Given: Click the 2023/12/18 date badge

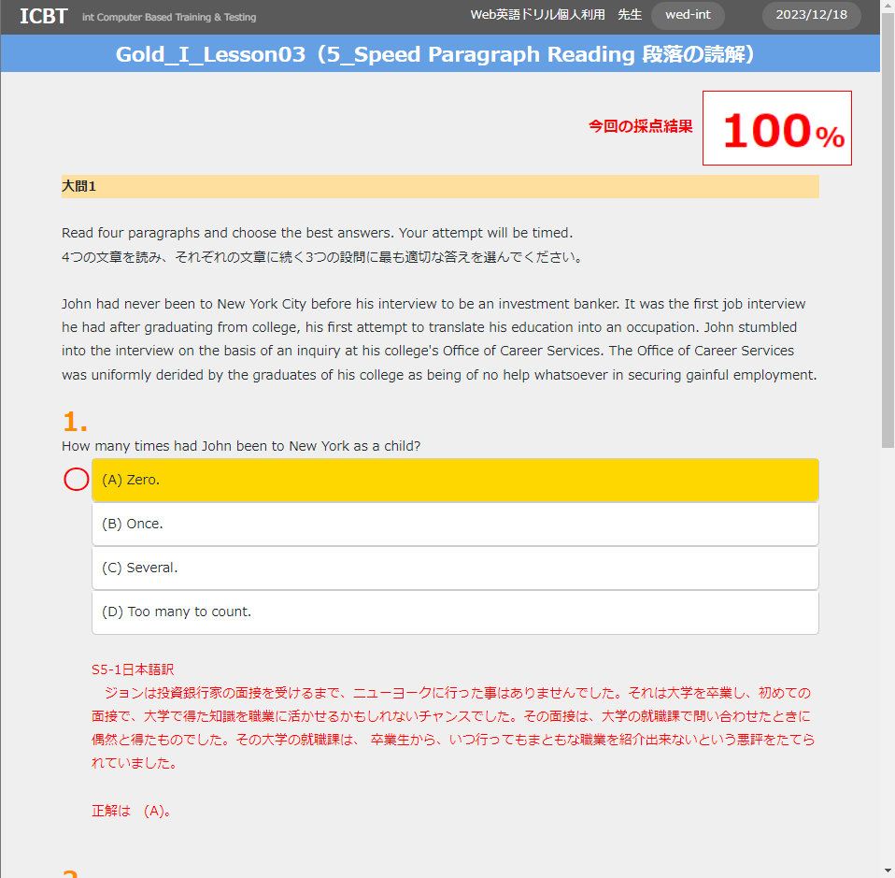Looking at the screenshot, I should (811, 15).
